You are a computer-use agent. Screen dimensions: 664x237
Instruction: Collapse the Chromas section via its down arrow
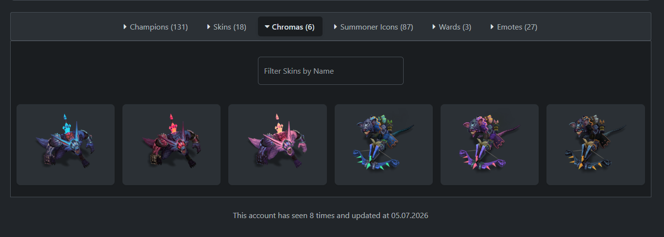pyautogui.click(x=267, y=27)
